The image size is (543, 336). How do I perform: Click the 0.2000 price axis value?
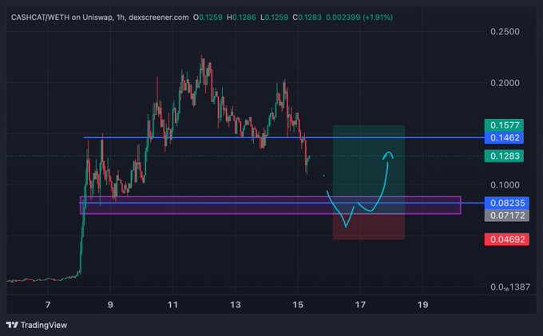point(505,83)
